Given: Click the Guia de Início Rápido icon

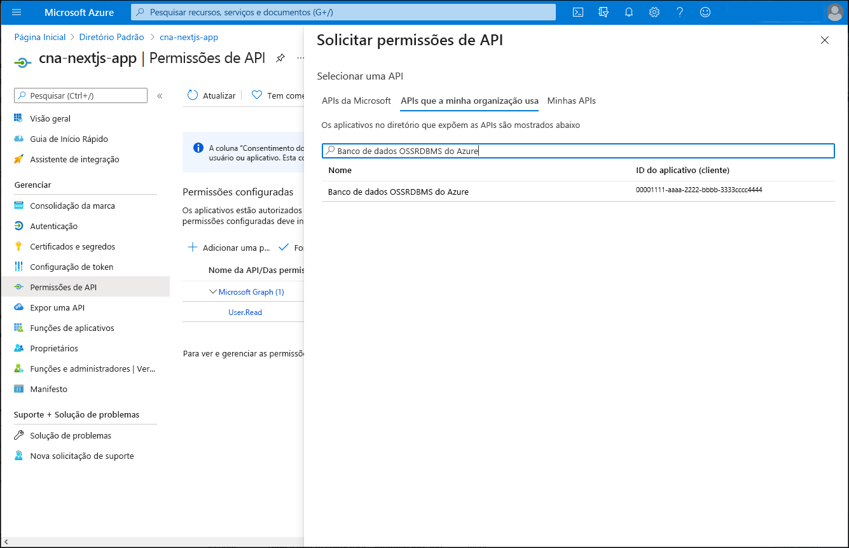Looking at the screenshot, I should [18, 139].
